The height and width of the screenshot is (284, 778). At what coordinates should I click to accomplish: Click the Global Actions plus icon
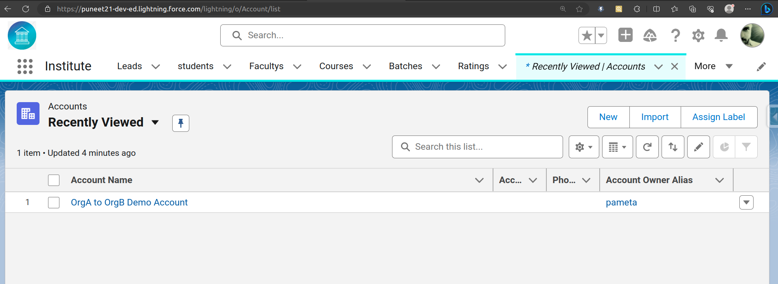[625, 35]
